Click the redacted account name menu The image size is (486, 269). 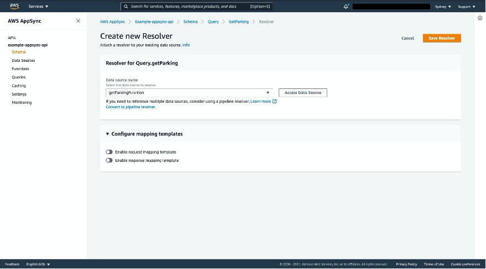pyautogui.click(x=391, y=7)
